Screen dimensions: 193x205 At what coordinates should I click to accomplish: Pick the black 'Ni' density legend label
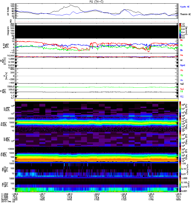pyautogui.click(x=181, y=60)
